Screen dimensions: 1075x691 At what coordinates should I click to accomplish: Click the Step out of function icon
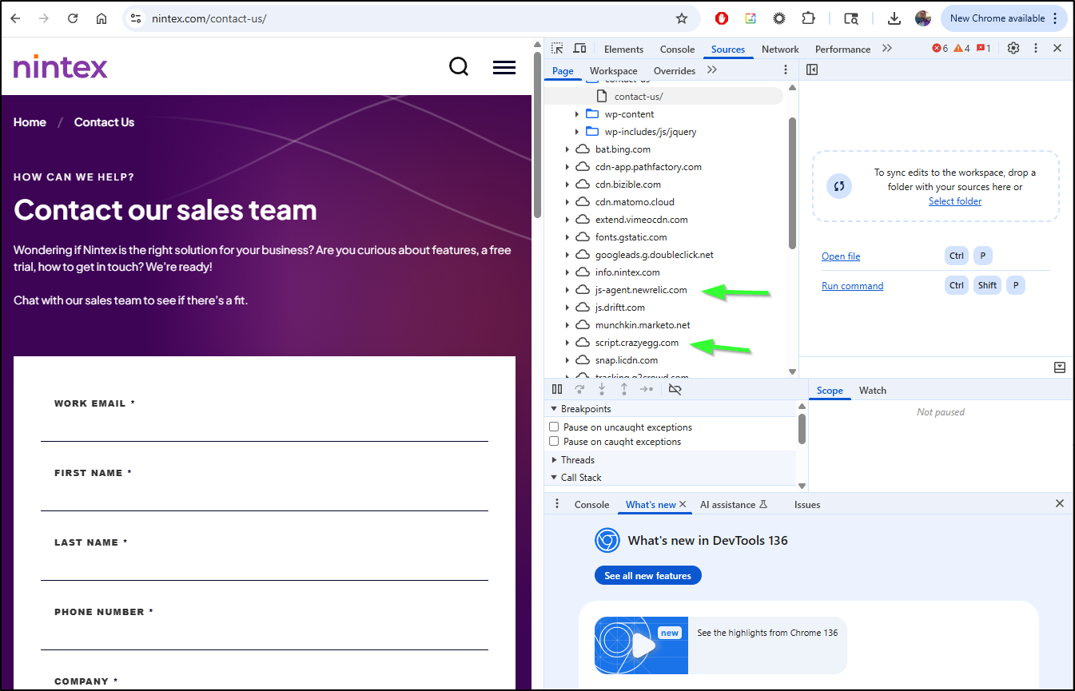click(624, 390)
